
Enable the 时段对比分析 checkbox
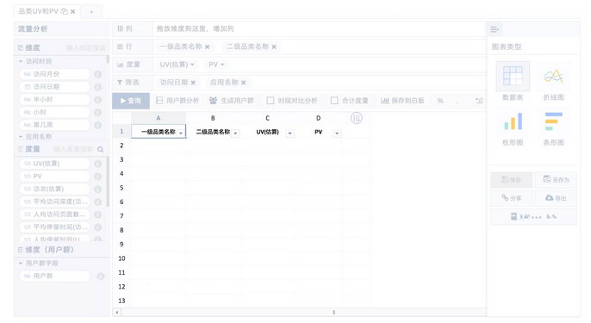click(x=271, y=101)
